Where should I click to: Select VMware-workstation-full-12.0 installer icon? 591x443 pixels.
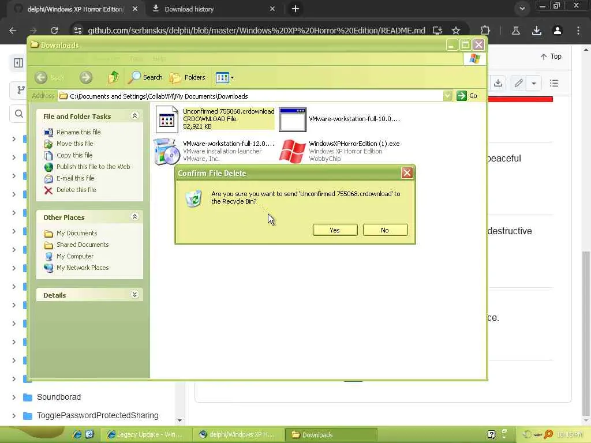click(x=166, y=152)
